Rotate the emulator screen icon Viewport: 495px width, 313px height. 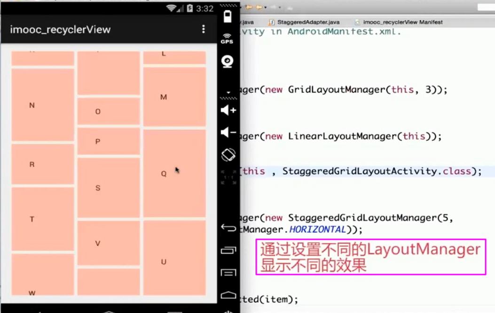(228, 155)
